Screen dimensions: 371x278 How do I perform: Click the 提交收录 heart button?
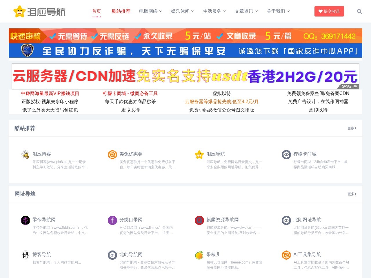tap(329, 11)
